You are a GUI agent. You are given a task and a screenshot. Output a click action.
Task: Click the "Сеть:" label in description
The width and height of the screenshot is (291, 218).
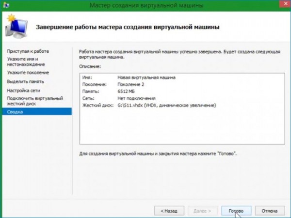pyautogui.click(x=88, y=98)
